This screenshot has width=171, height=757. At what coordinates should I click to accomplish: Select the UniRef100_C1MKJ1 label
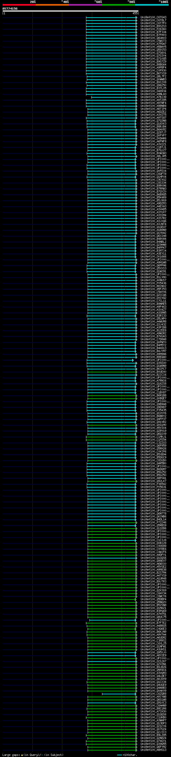click(153, 437)
